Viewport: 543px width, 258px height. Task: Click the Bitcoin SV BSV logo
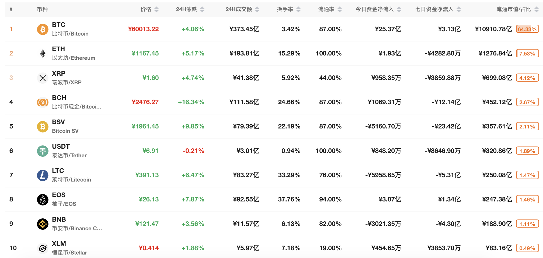point(43,126)
